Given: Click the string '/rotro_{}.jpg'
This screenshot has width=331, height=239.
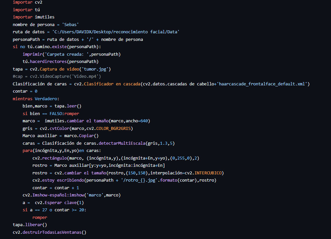Looking at the screenshot, I should pos(139,180).
